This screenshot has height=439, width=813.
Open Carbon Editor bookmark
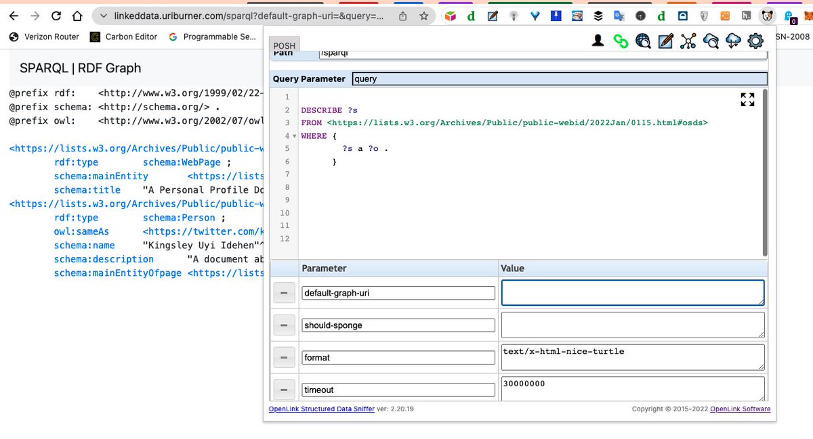(124, 37)
